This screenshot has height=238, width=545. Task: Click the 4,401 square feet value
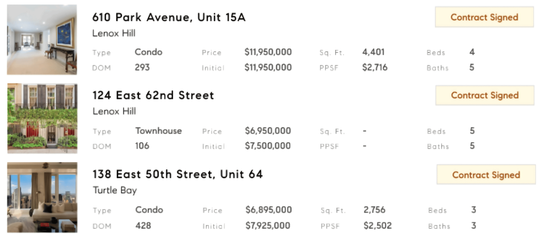point(373,52)
